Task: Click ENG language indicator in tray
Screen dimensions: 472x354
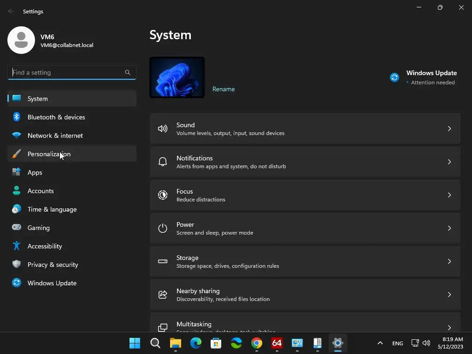Action: [x=398, y=343]
